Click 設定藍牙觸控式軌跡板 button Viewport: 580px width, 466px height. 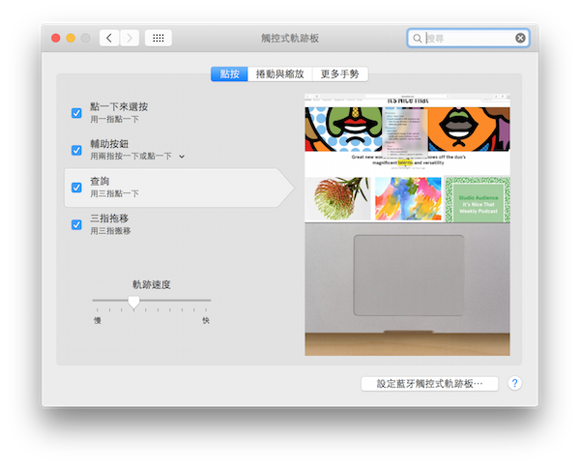point(429,384)
